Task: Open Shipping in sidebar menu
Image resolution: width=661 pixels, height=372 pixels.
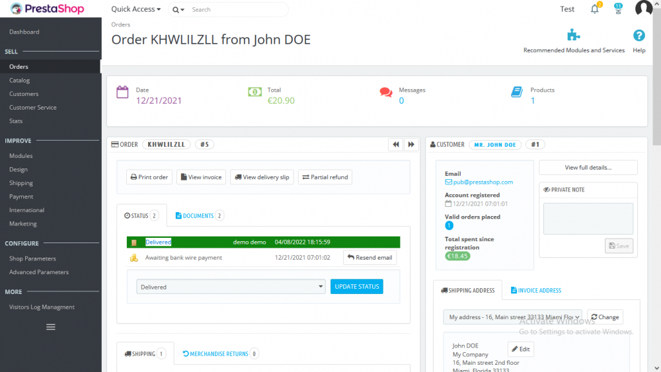Action: [21, 183]
